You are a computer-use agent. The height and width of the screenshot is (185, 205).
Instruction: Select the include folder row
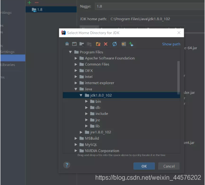coord(121,114)
